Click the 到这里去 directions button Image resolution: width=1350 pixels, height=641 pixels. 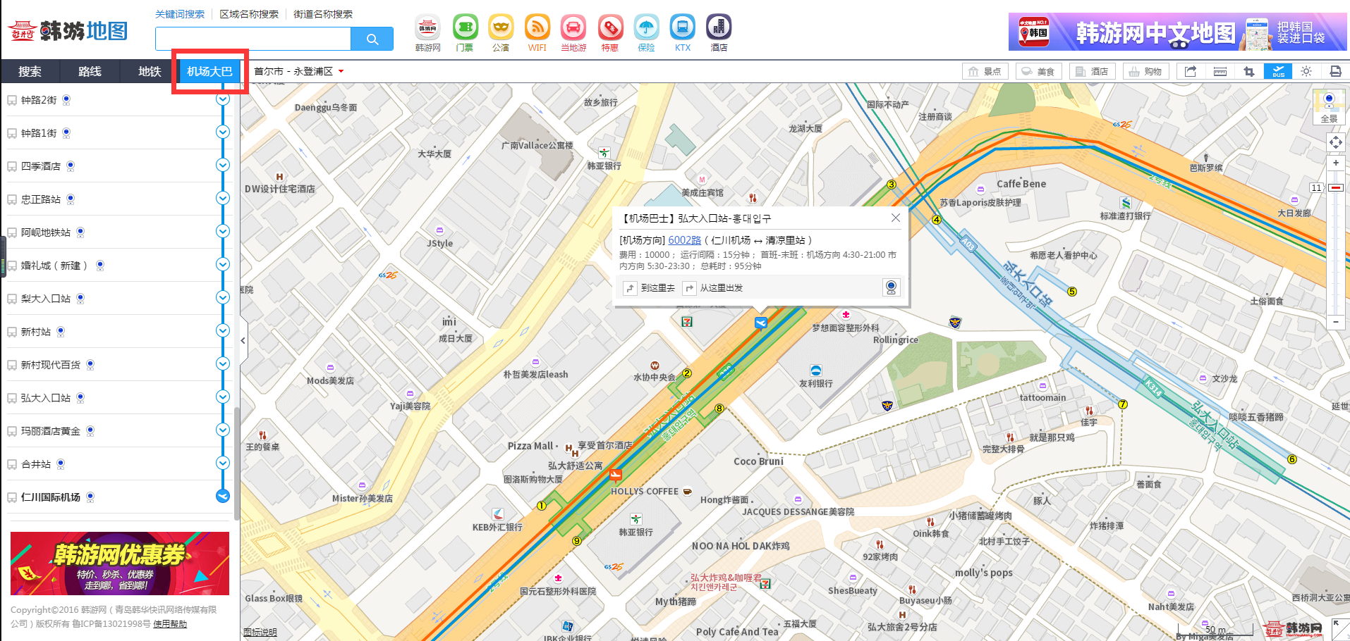point(650,288)
